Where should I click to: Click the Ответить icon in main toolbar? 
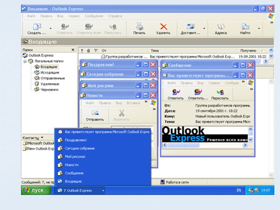[65, 29]
